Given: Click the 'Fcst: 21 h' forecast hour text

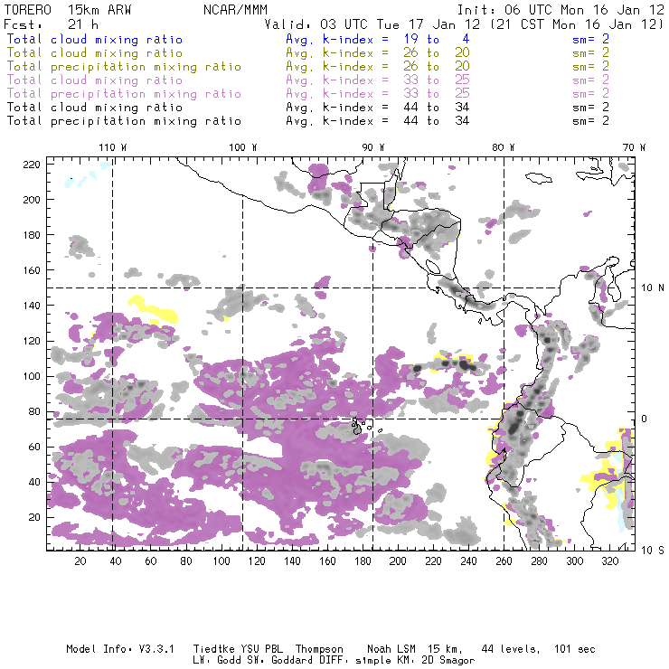Looking at the screenshot, I should (52, 24).
